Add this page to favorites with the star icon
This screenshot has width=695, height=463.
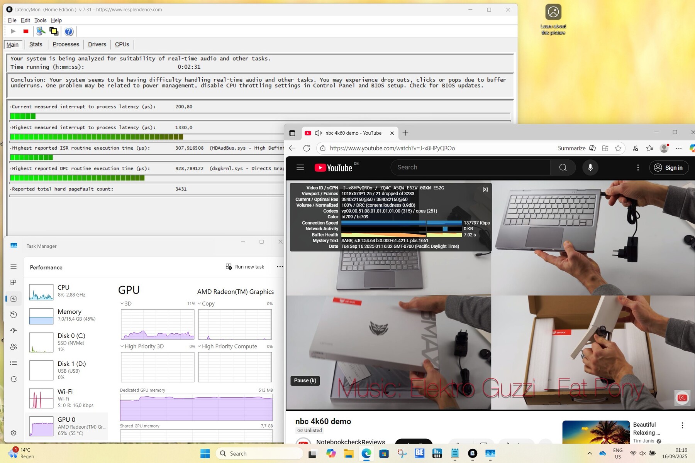click(x=618, y=148)
